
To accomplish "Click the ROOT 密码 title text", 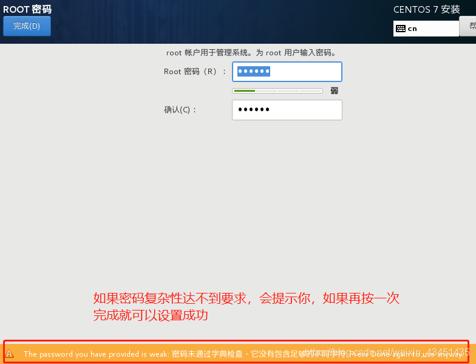I will pos(27,10).
